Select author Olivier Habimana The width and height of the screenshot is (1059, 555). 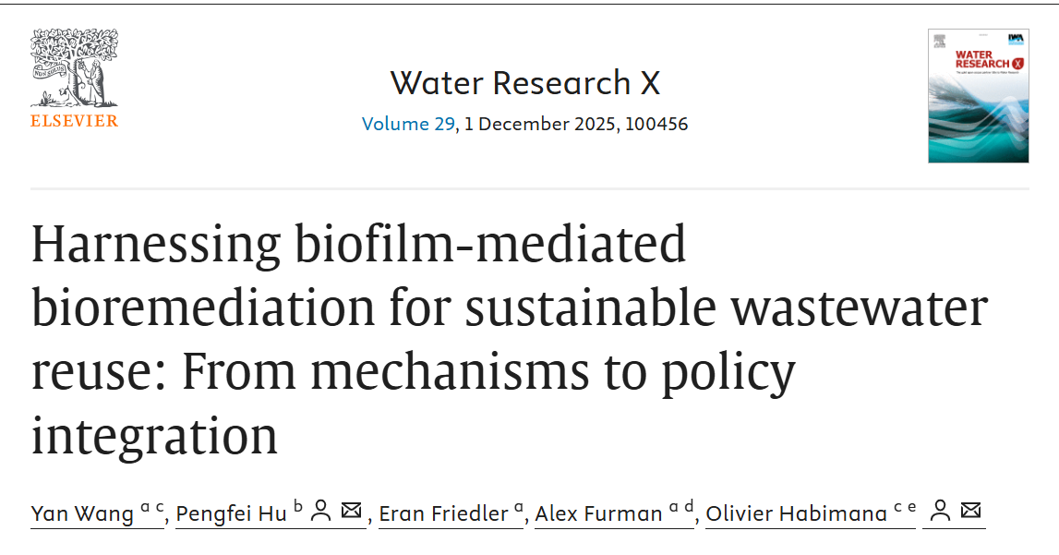tap(796, 513)
